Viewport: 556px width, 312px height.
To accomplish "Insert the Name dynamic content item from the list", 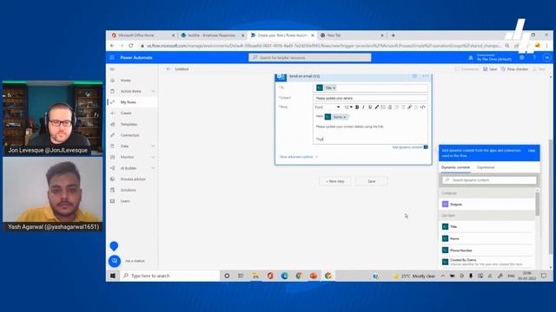I will click(486, 238).
